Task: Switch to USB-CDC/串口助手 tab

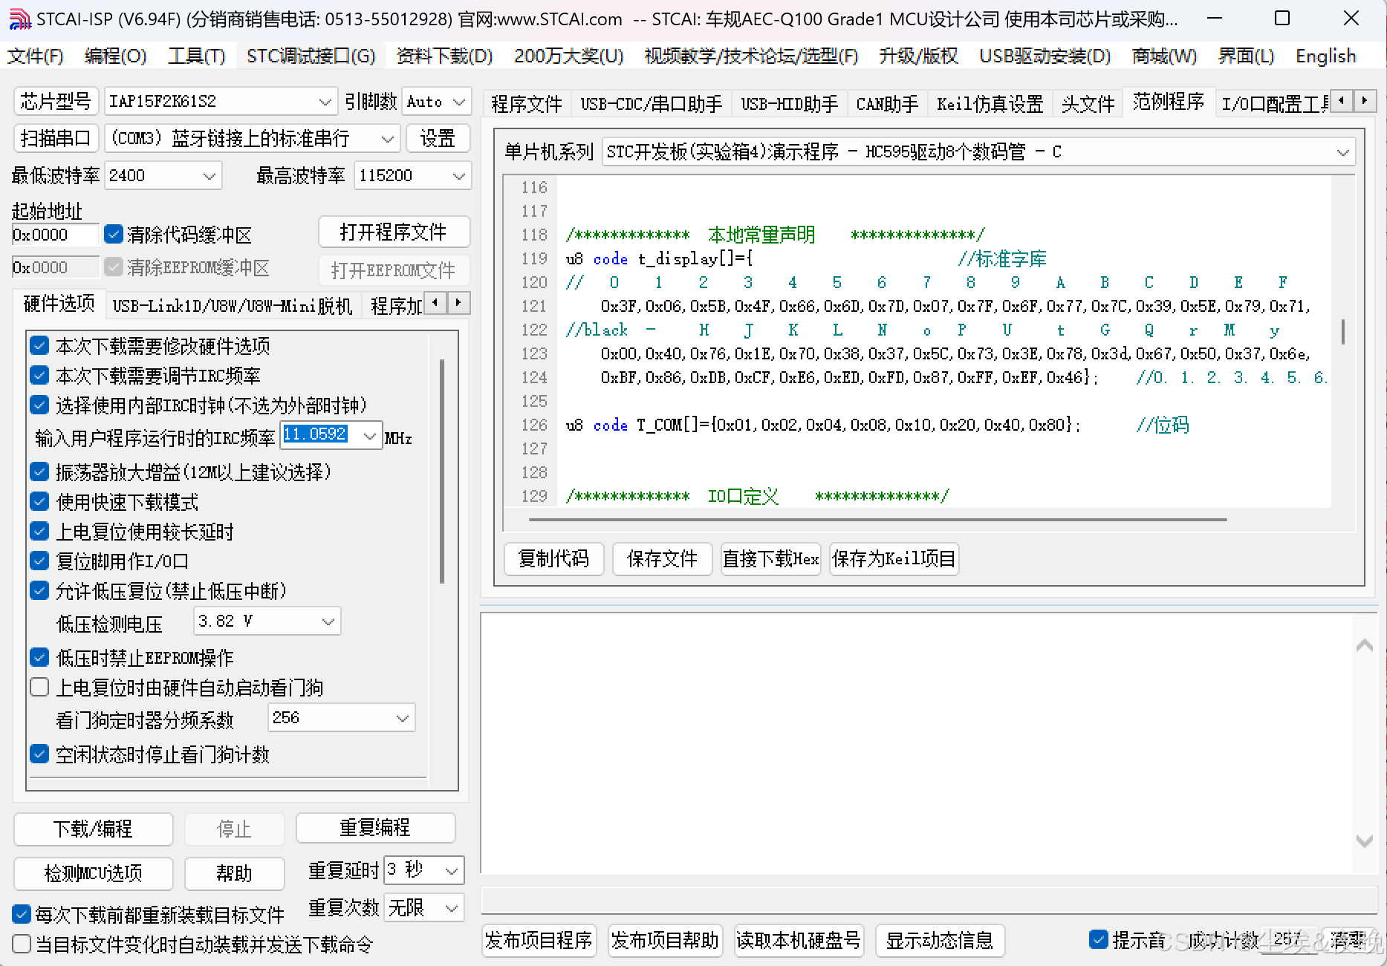Action: (x=651, y=104)
